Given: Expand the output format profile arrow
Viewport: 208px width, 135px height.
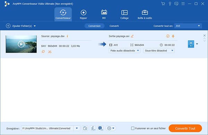Looking at the screenshot, I should tap(197, 44).
